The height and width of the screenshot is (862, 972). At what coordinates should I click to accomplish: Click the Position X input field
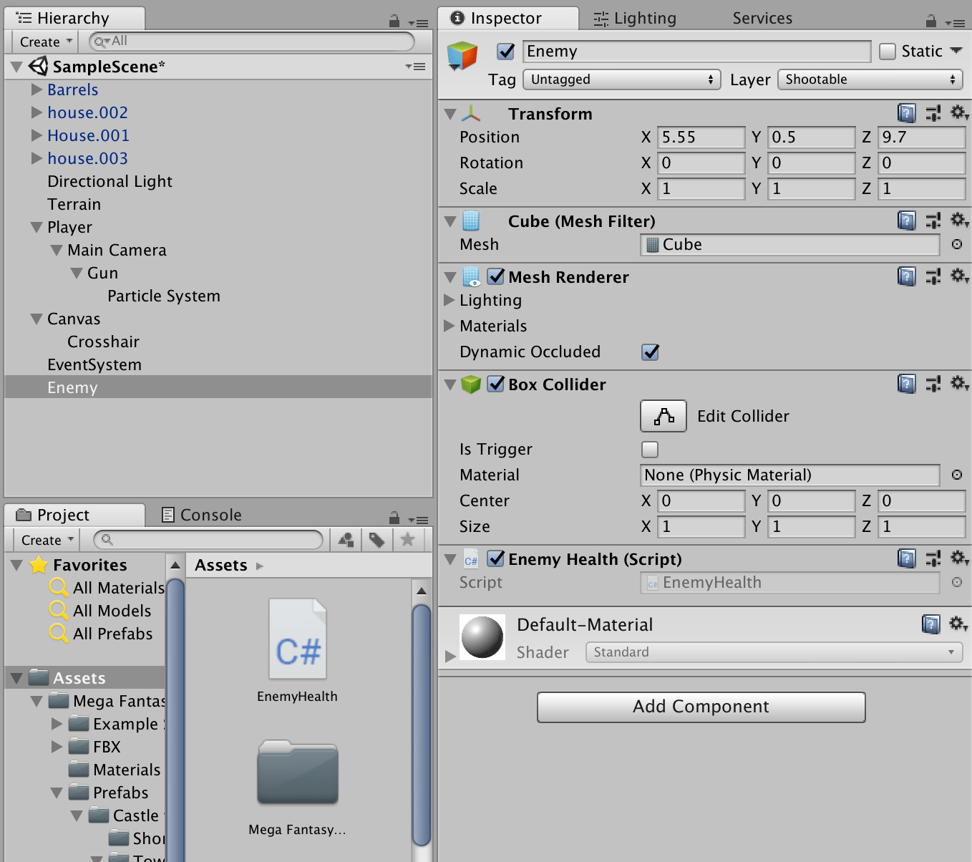coord(700,137)
